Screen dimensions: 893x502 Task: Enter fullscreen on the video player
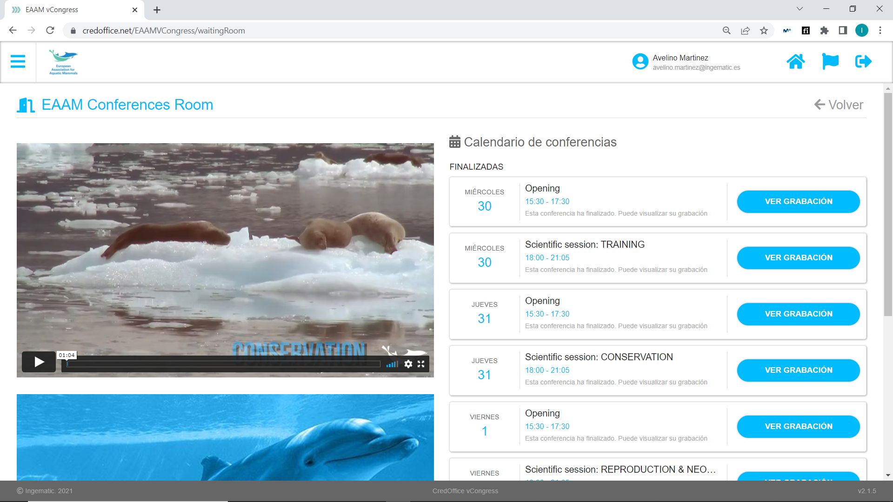(x=421, y=364)
